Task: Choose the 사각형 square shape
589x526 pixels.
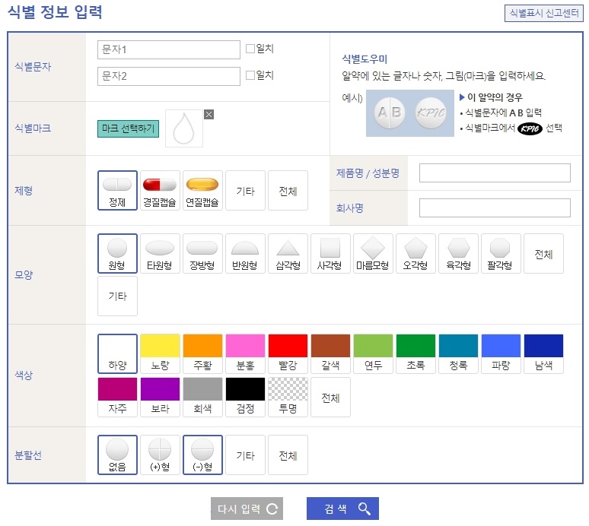Action: pos(330,253)
